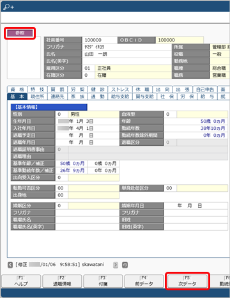Click 転勤可否区分 code field 00
Screen dimensions: 230x298
tap(61, 188)
